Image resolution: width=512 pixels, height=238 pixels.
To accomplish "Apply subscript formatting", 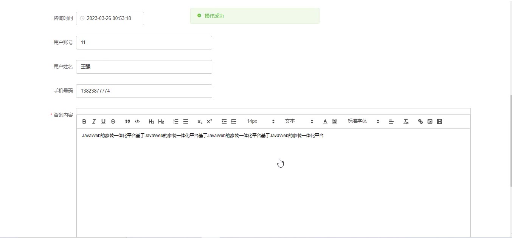I will 200,122.
